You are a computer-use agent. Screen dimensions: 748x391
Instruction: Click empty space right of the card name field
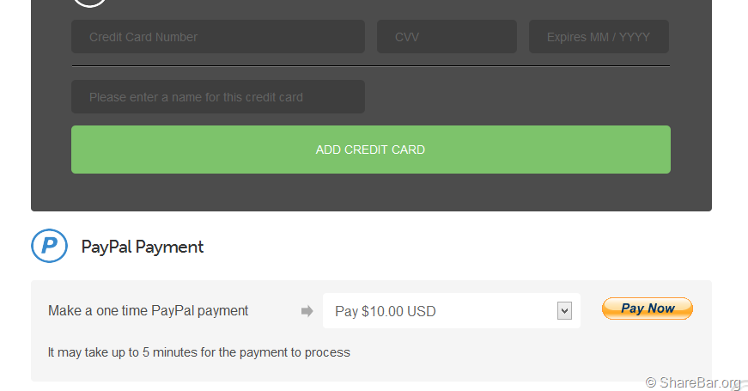[515, 97]
